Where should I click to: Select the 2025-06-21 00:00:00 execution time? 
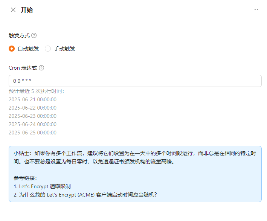click(32, 99)
